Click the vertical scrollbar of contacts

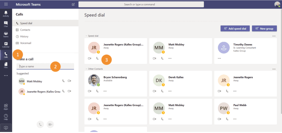[x=281, y=62]
